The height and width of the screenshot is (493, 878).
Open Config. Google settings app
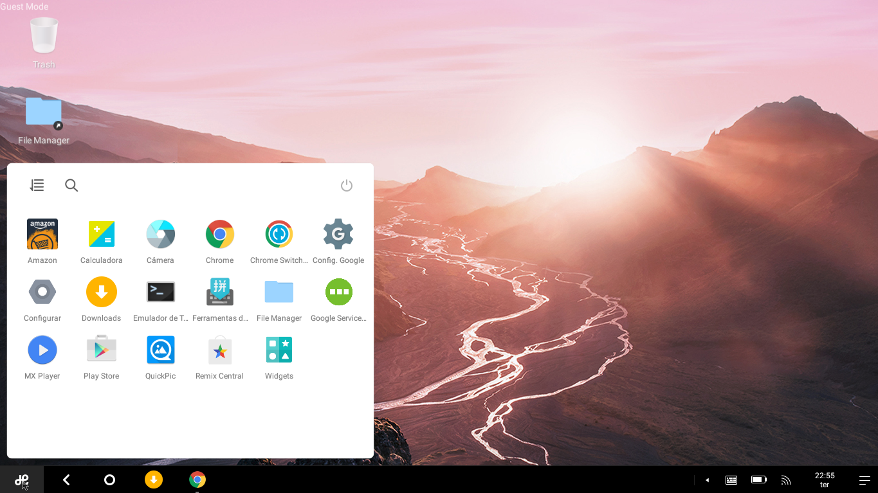338,241
